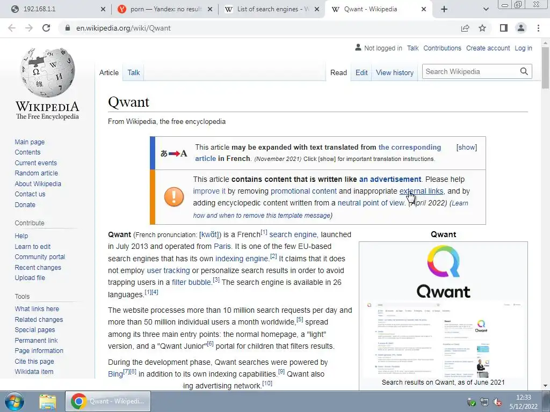Click the orange exclamation warning icon

174,197
